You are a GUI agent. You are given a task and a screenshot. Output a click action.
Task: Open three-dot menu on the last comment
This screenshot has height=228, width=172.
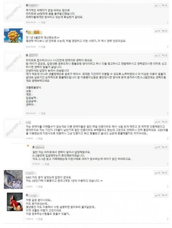click(x=168, y=219)
